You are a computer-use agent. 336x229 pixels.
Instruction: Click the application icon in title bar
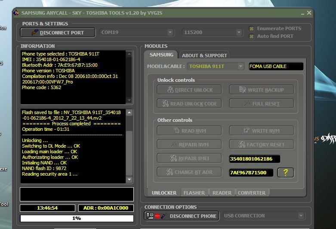point(16,12)
